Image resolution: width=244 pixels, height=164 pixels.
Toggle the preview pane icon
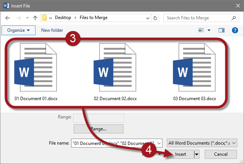(x=221, y=30)
